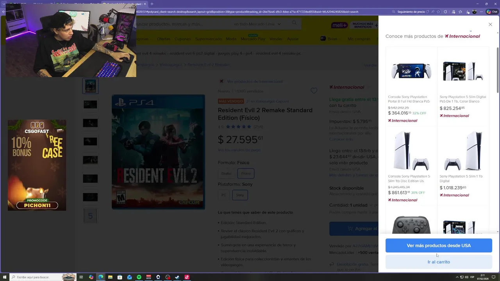Select Digital format option
The height and width of the screenshot is (281, 500).
point(226,173)
